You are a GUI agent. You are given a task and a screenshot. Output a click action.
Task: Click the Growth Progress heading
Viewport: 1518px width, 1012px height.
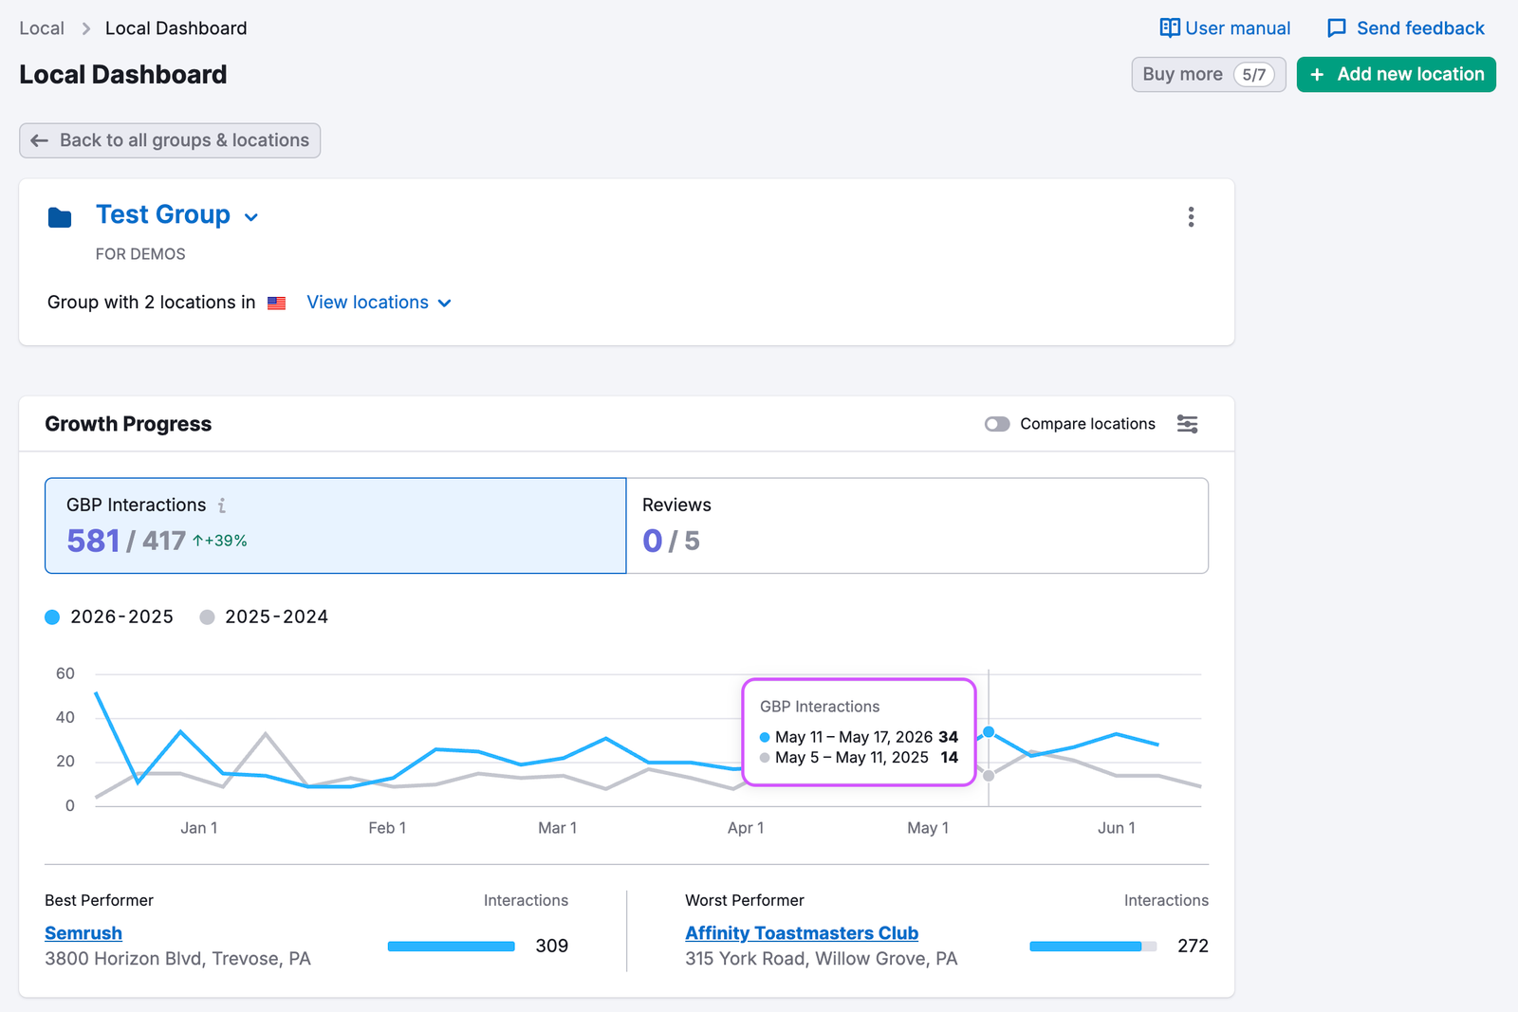pyautogui.click(x=128, y=424)
